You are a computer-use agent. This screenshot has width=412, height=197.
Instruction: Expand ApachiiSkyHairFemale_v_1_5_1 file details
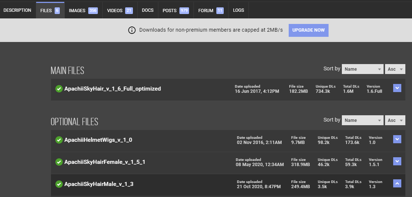397,161
